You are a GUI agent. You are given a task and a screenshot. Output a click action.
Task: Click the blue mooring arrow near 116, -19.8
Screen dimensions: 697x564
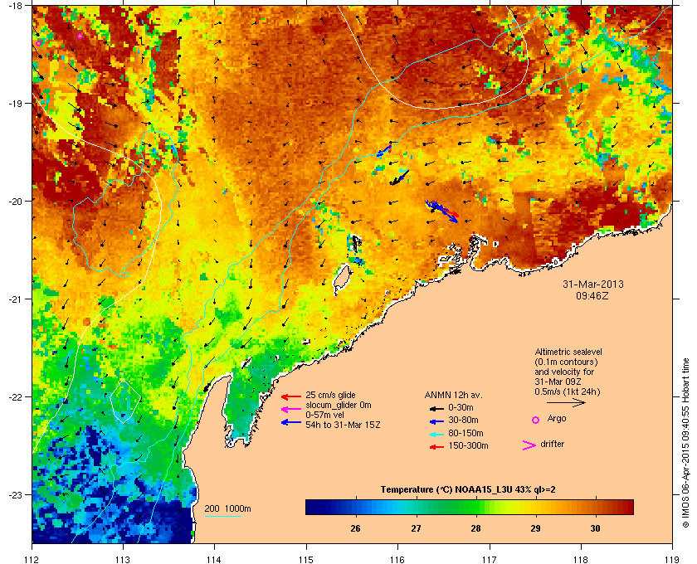coord(400,177)
